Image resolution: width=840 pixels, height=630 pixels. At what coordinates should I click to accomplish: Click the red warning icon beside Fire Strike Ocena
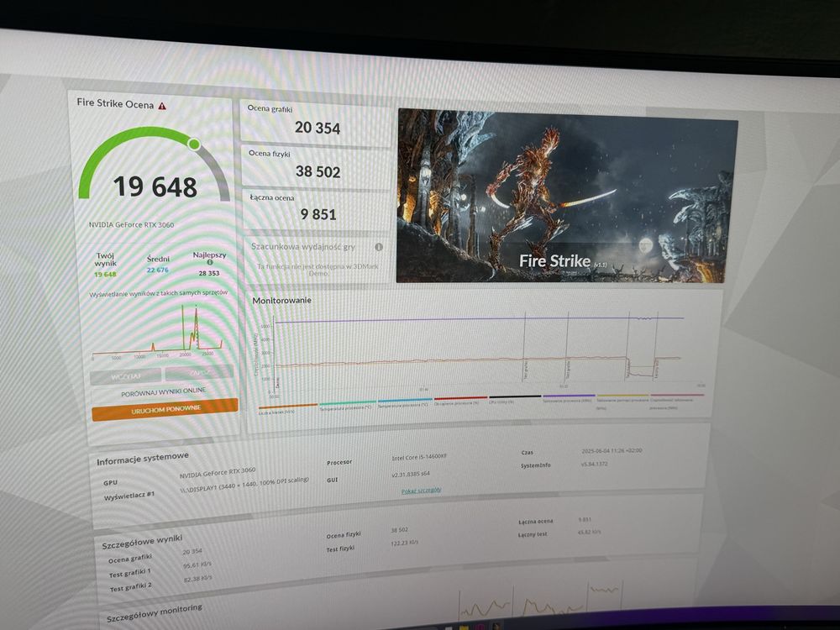pyautogui.click(x=162, y=106)
